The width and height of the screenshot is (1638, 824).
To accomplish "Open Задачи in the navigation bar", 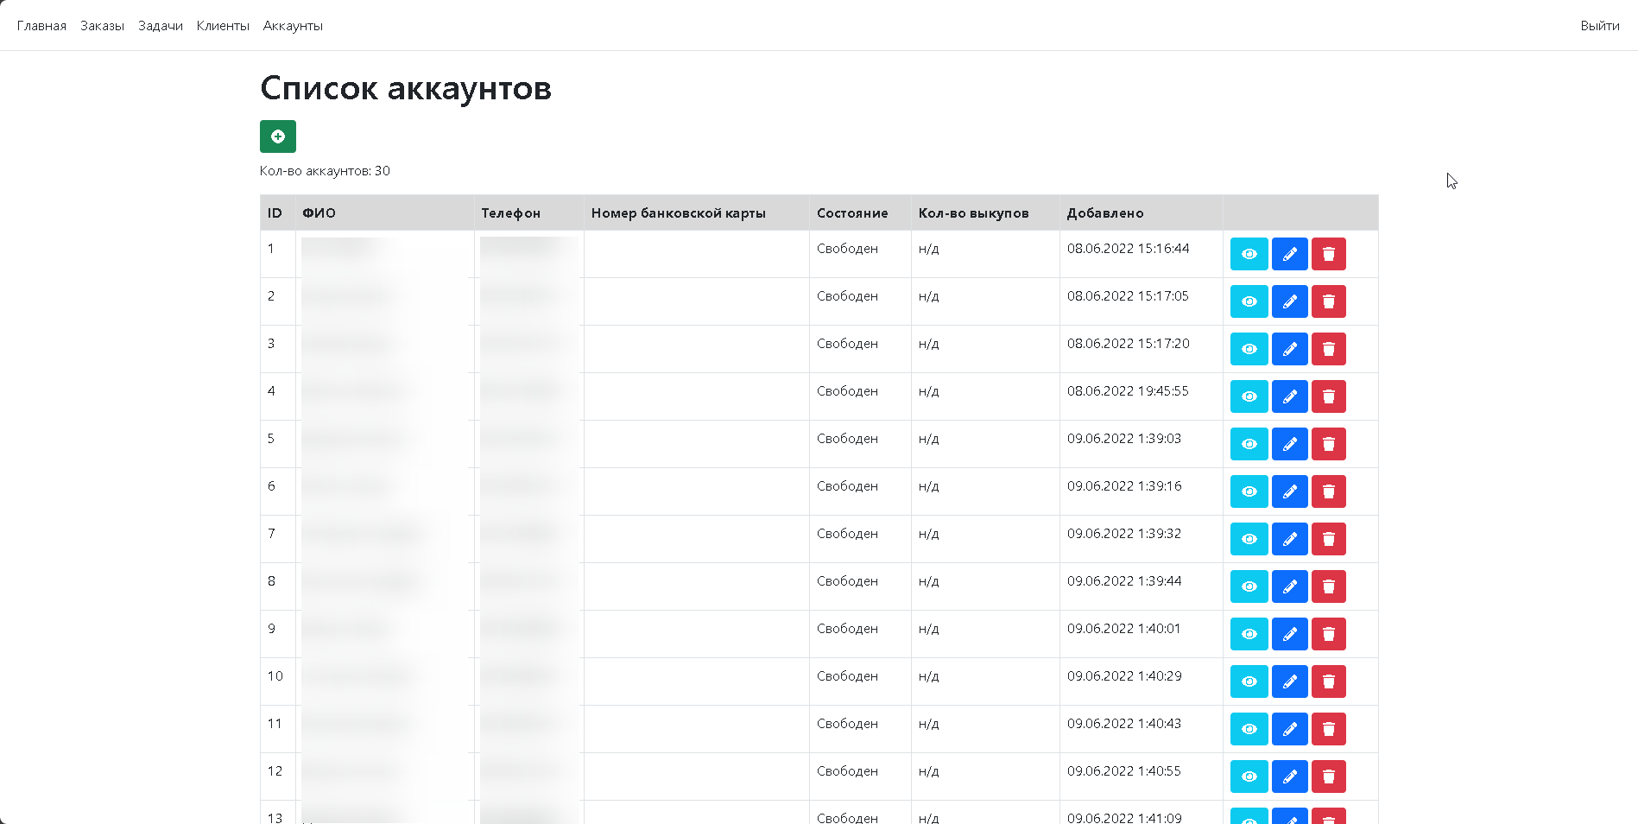I will click(161, 26).
